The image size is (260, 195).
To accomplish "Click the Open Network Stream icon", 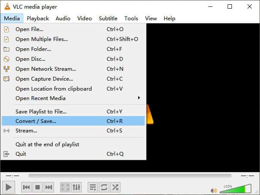I will point(6,69).
